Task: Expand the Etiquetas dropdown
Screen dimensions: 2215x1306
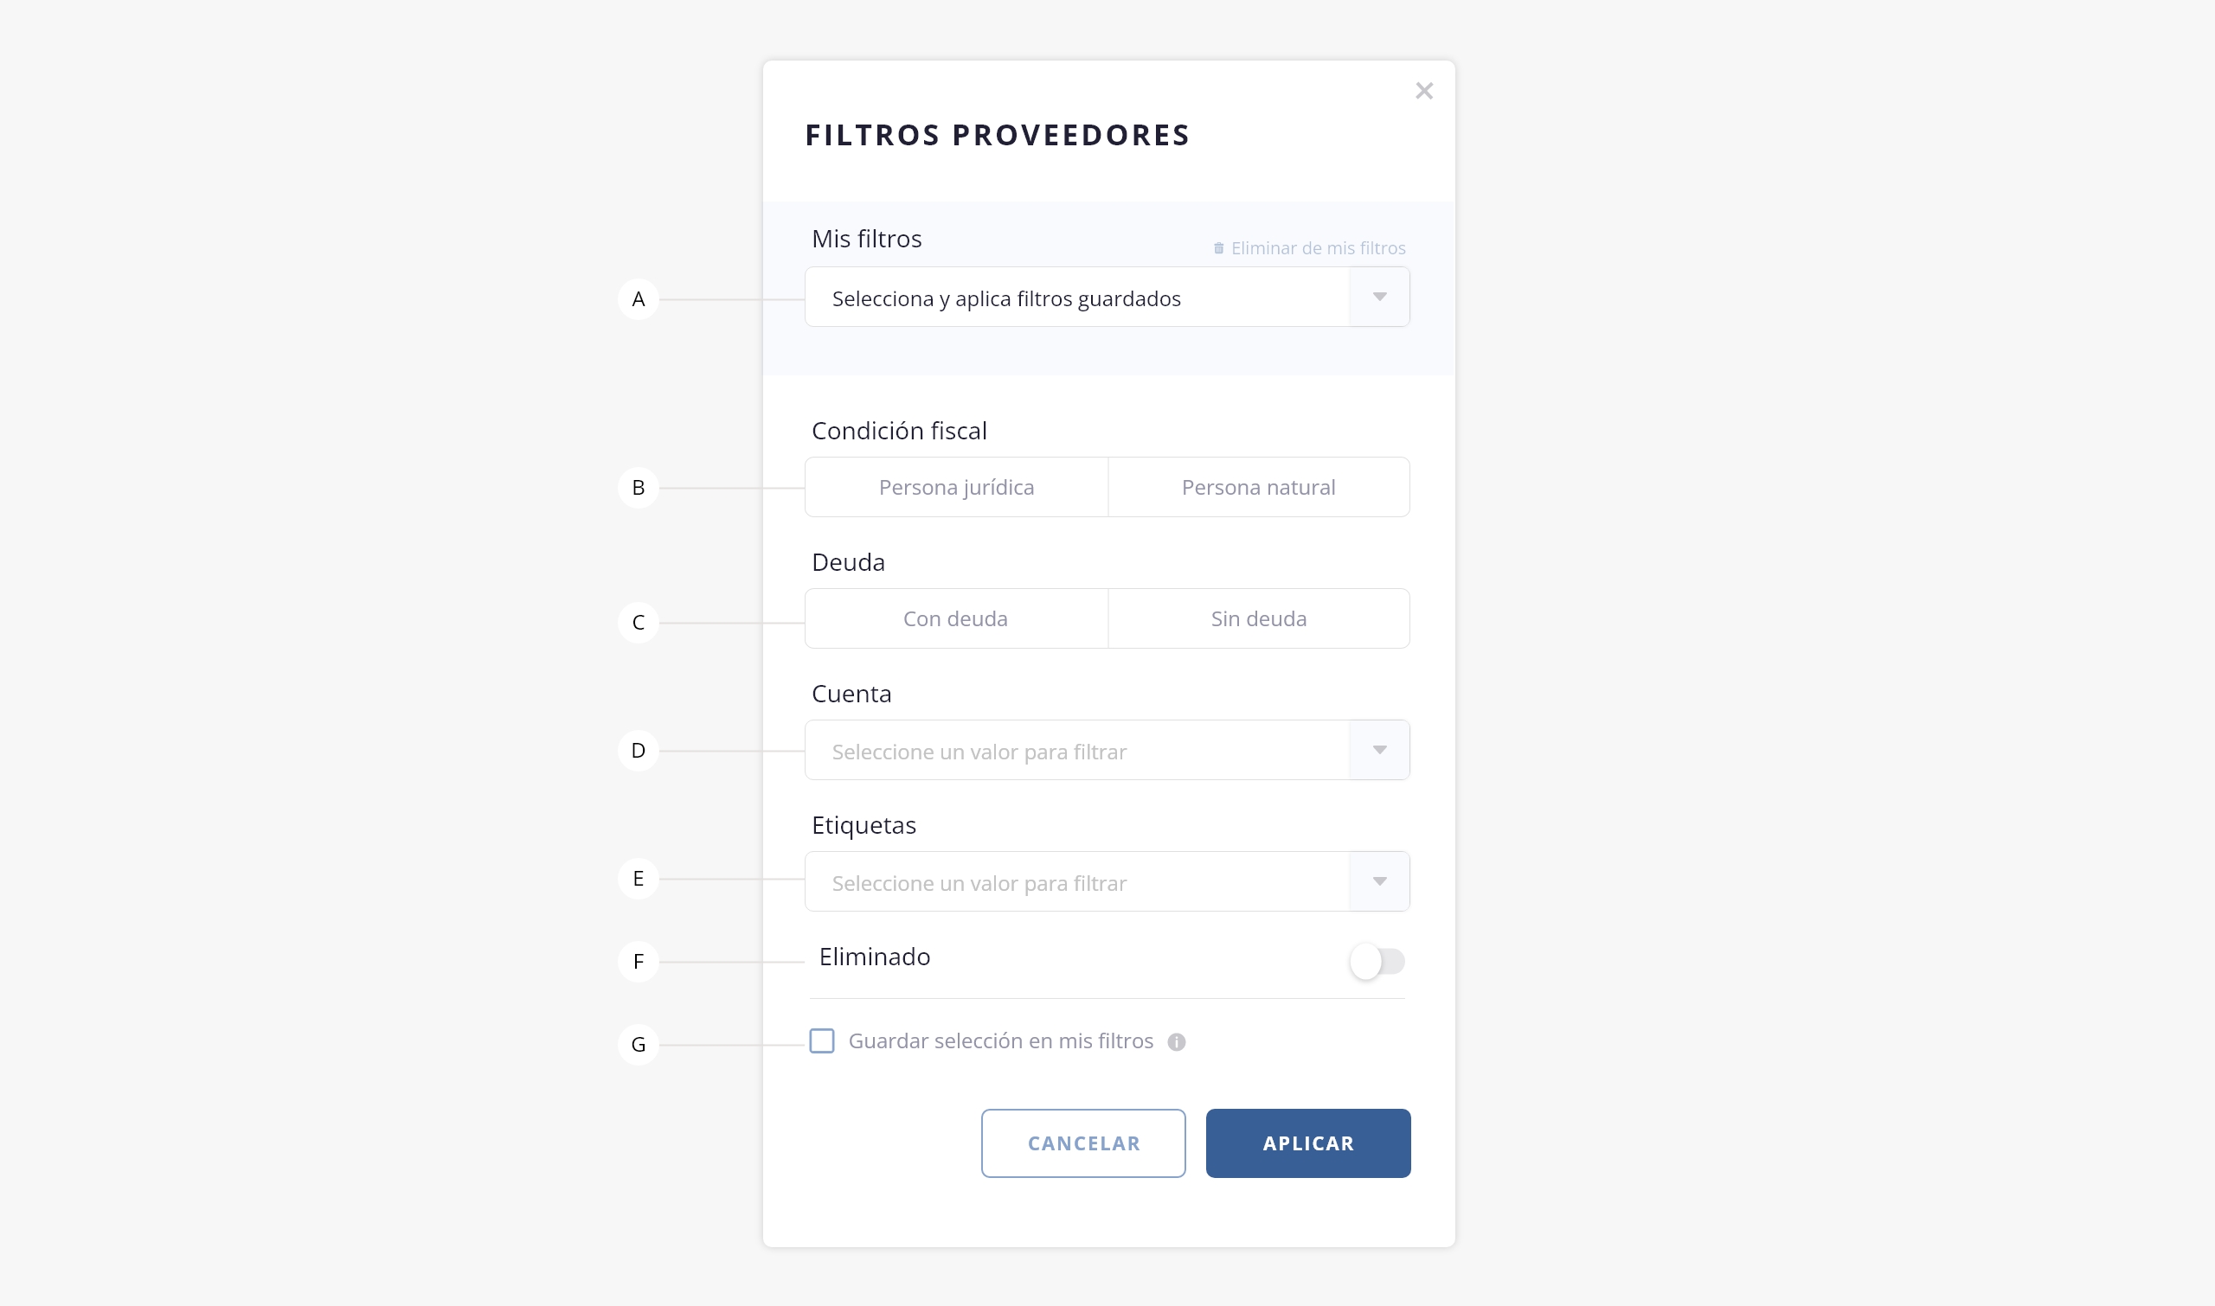Action: [x=1379, y=882]
